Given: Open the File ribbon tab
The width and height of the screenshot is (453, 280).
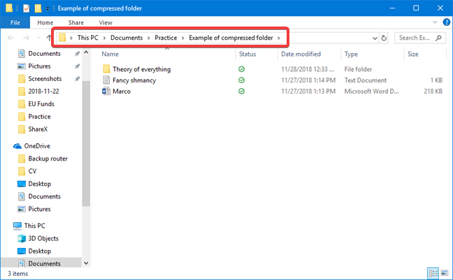Looking at the screenshot, I should [x=15, y=22].
